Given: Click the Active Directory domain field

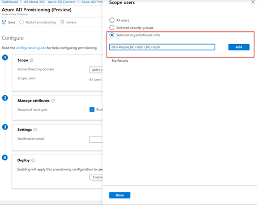Looking at the screenshot, I should tap(96, 70).
